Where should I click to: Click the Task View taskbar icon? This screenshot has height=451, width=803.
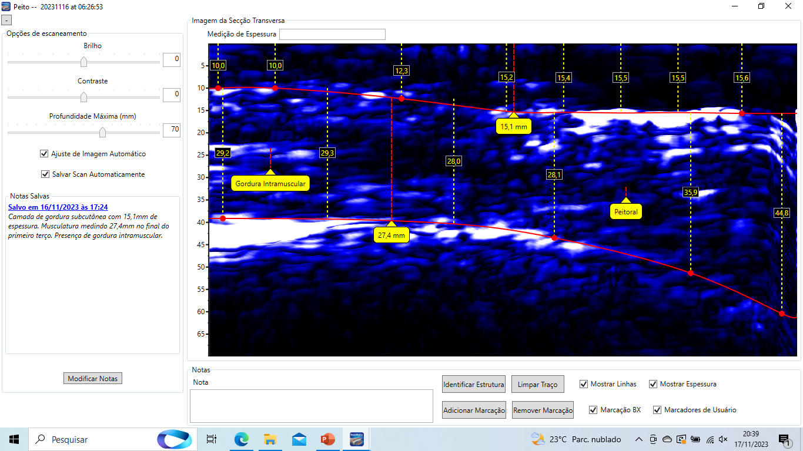pyautogui.click(x=212, y=439)
